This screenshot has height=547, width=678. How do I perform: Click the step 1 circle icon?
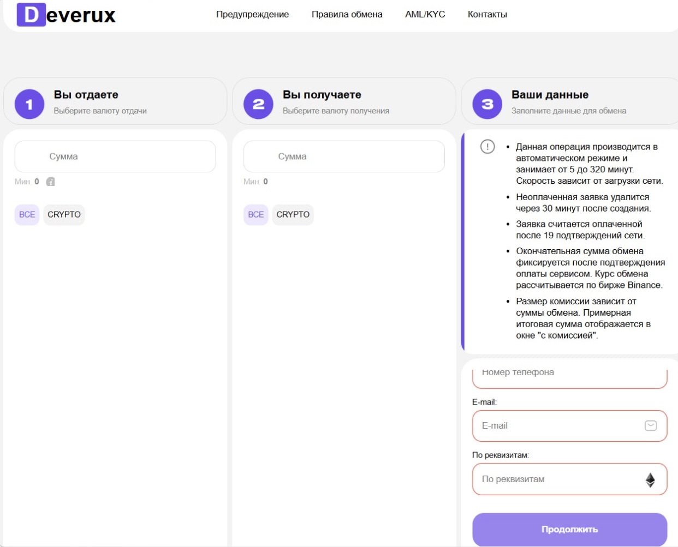[x=29, y=104]
